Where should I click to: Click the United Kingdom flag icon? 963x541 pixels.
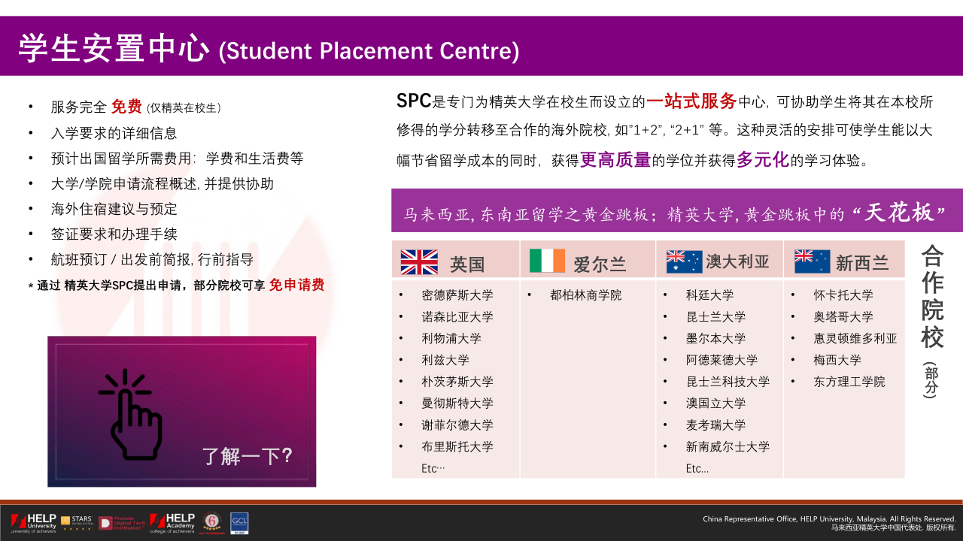click(x=419, y=262)
